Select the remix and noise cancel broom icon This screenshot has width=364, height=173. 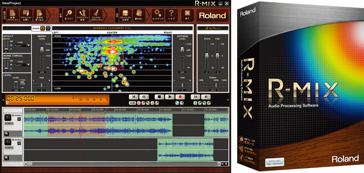click(96, 15)
